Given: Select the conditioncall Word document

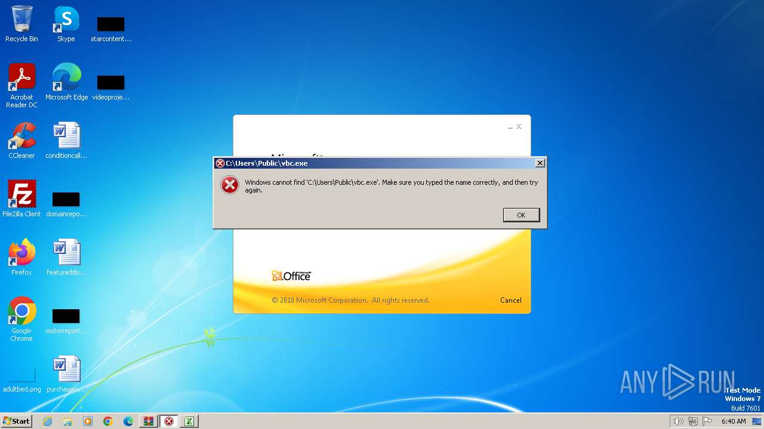Looking at the screenshot, I should pyautogui.click(x=66, y=141).
